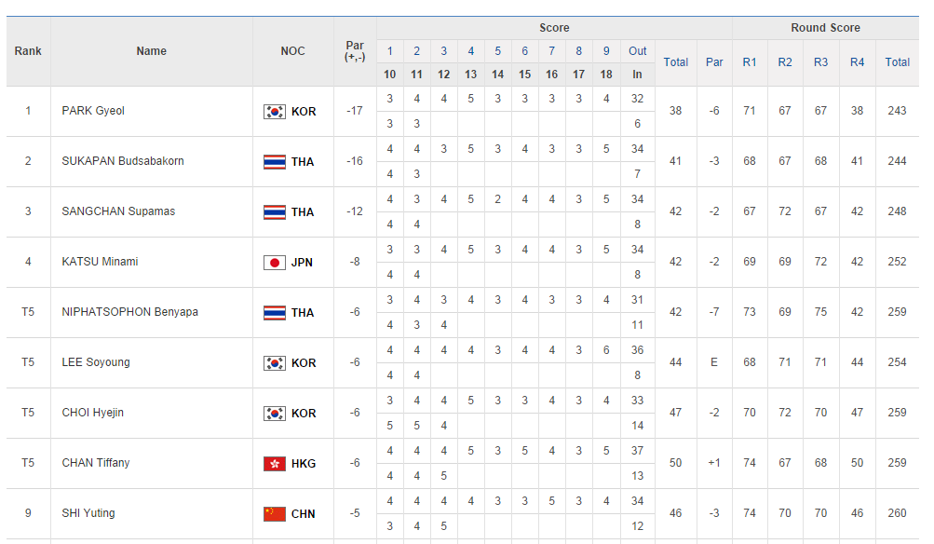
Task: Click the R1 round score header
Action: (750, 62)
